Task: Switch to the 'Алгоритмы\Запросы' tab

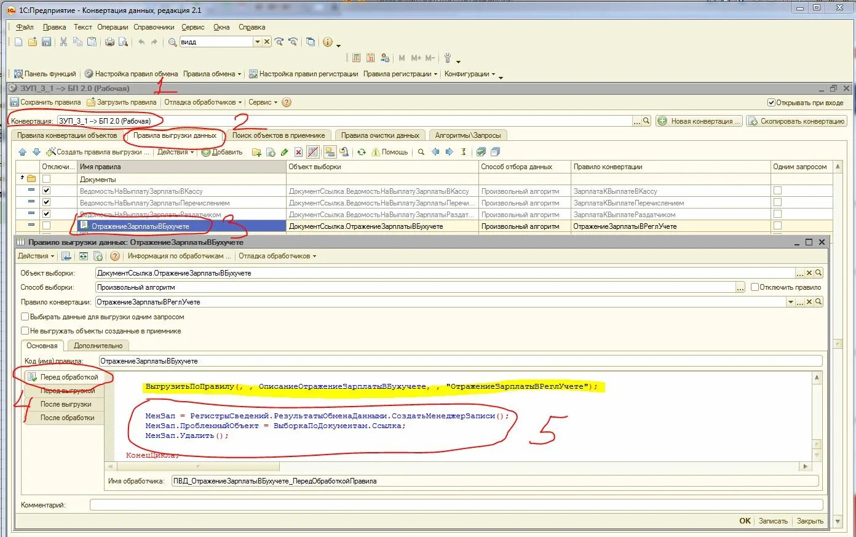Action: (468, 135)
